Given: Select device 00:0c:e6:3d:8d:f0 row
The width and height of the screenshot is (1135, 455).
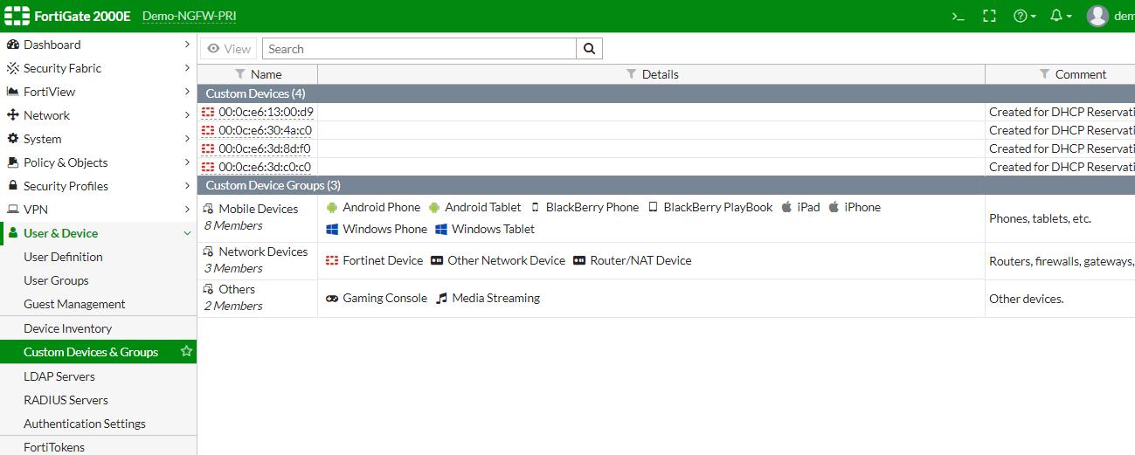Looking at the screenshot, I should [666, 148].
